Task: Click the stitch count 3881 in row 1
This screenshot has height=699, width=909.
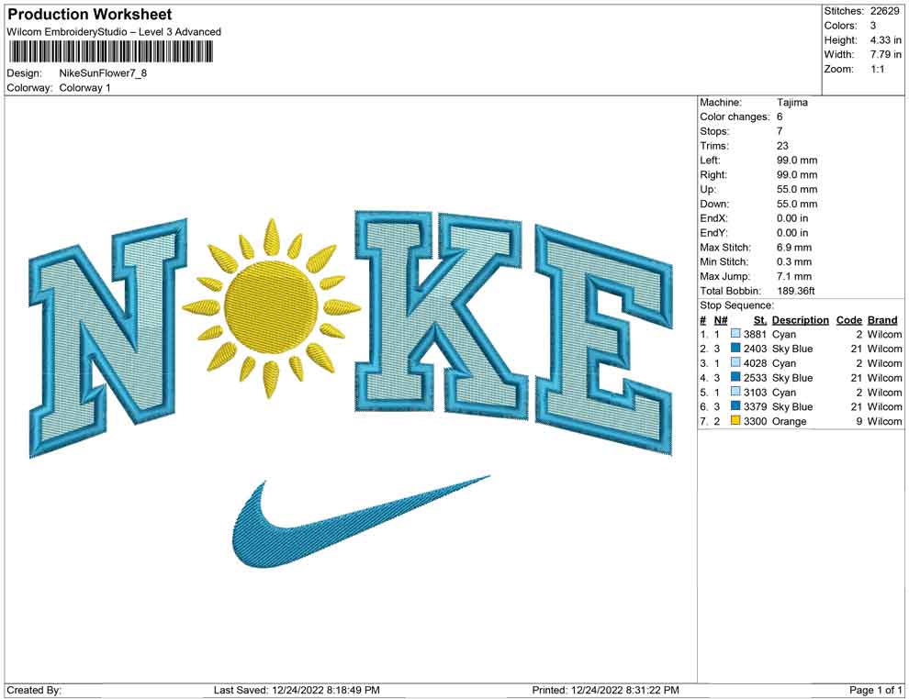Action: click(x=755, y=334)
